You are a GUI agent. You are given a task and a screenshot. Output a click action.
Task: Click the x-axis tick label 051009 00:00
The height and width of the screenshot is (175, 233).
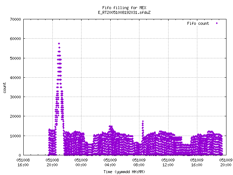pyautogui.click(x=81, y=163)
